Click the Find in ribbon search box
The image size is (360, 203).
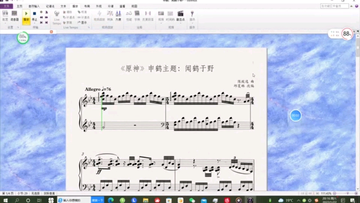coord(335,6)
